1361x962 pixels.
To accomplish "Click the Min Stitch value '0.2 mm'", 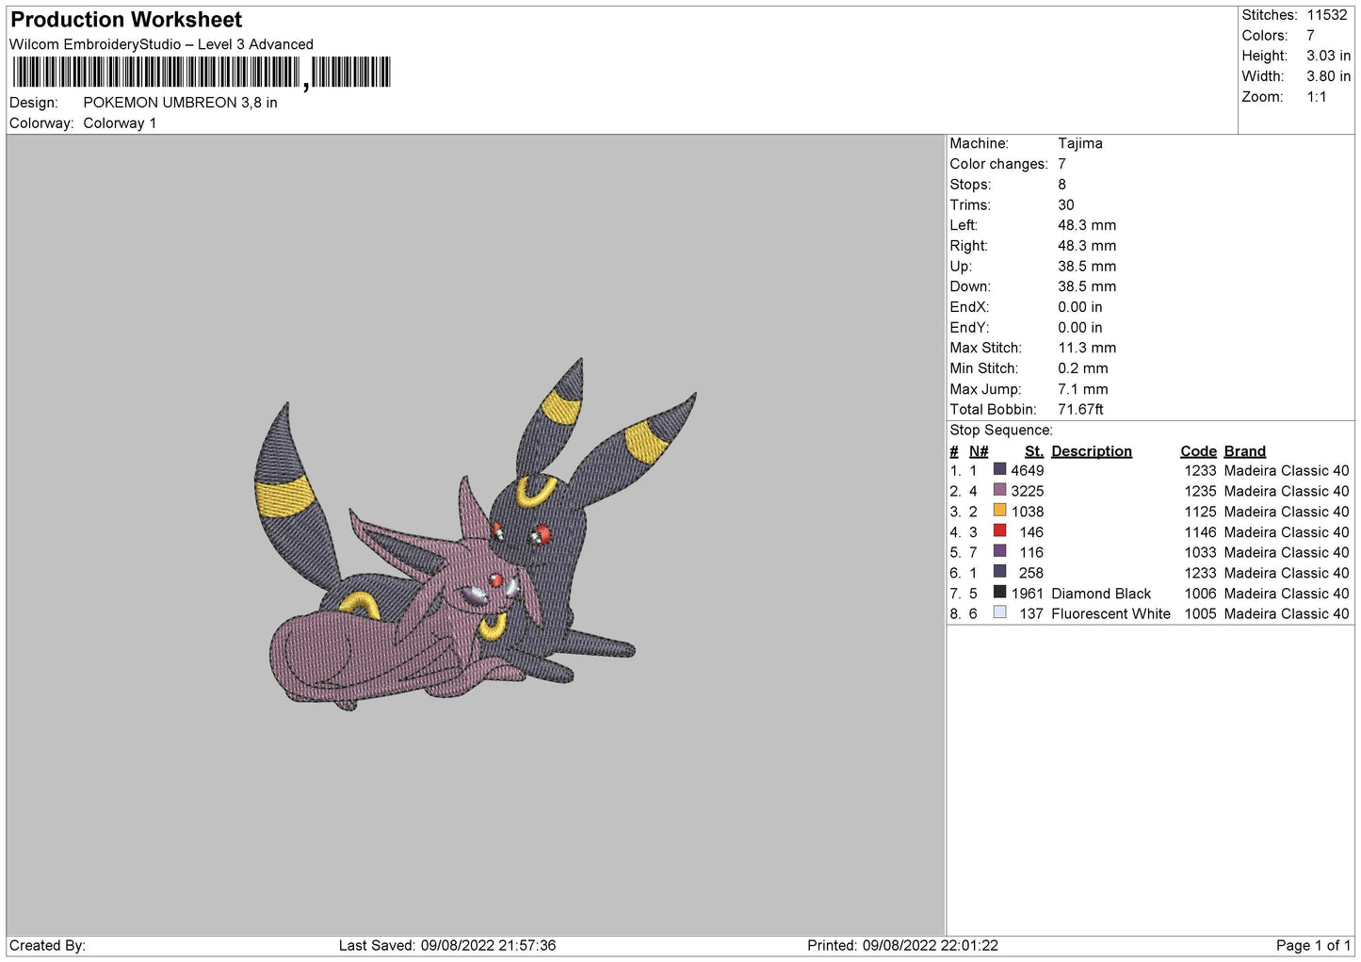I will (x=1083, y=368).
